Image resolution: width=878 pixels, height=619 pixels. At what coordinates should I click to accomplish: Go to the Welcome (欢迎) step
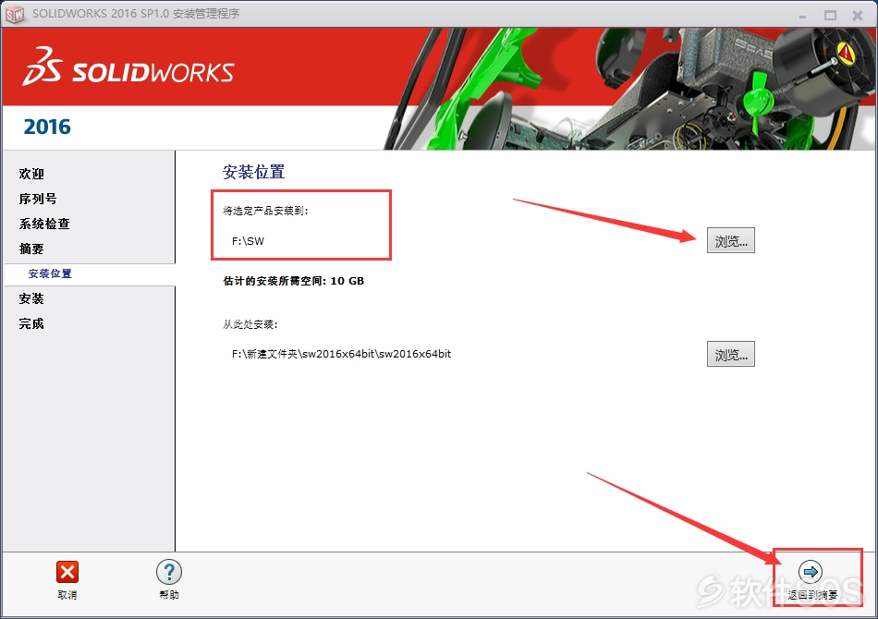[x=31, y=174]
